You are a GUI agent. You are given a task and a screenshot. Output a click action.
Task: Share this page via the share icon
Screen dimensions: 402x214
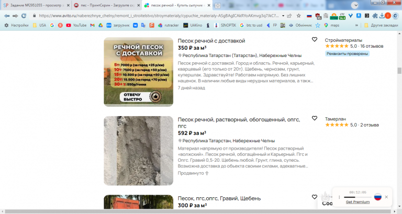[289, 16]
